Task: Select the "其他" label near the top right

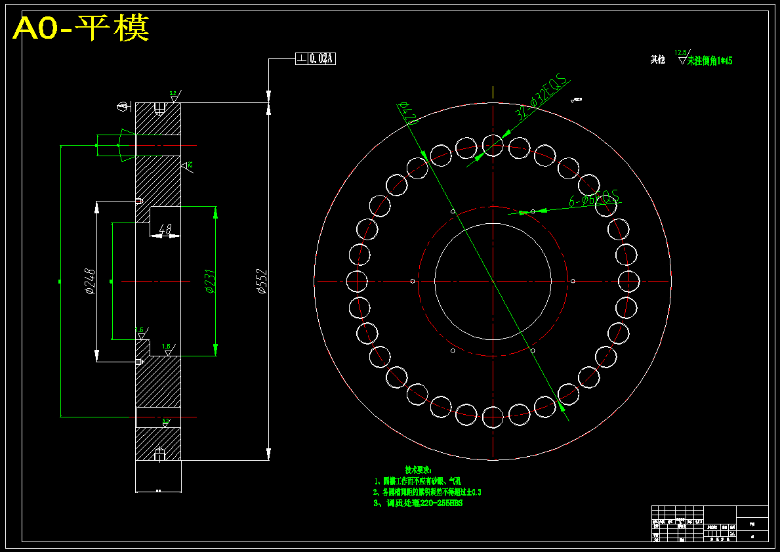Action: [657, 60]
